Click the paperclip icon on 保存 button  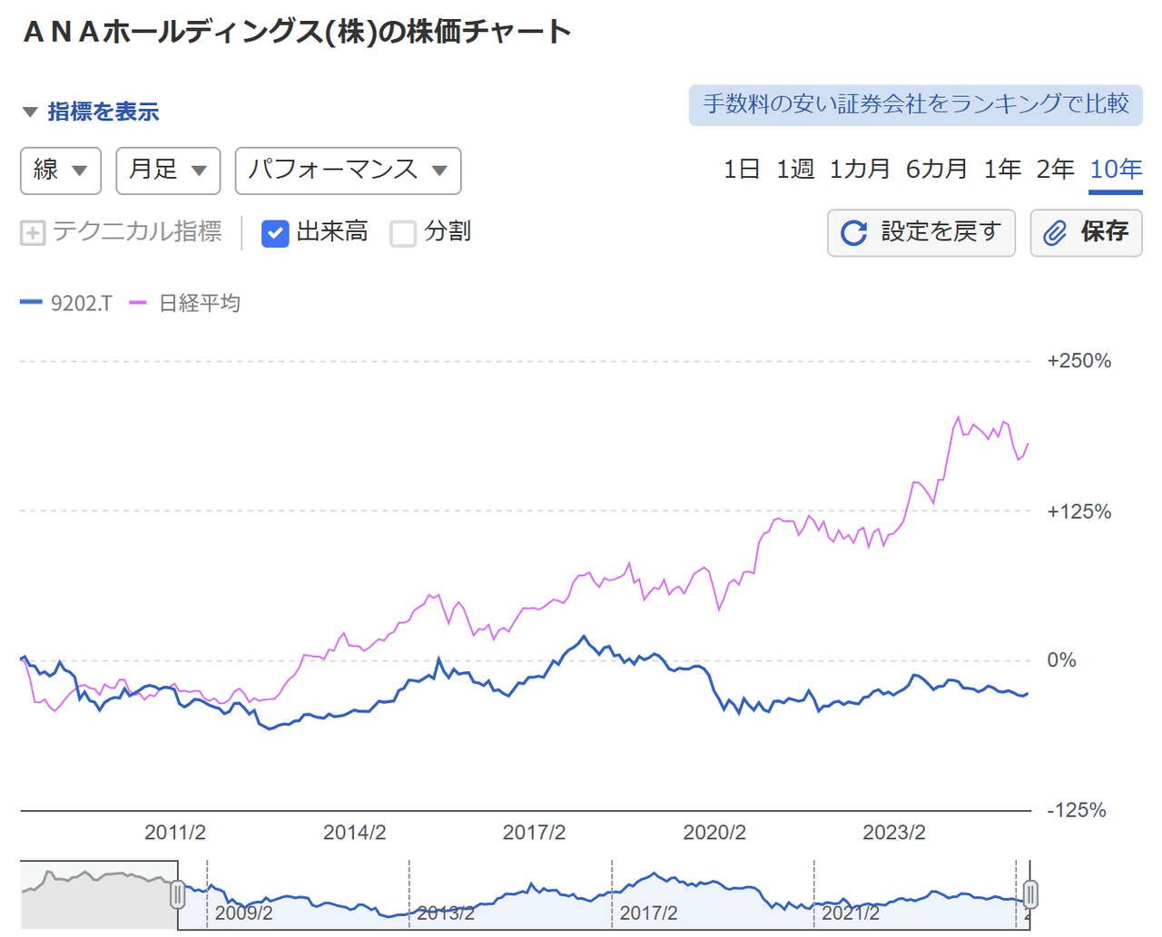pos(1056,232)
